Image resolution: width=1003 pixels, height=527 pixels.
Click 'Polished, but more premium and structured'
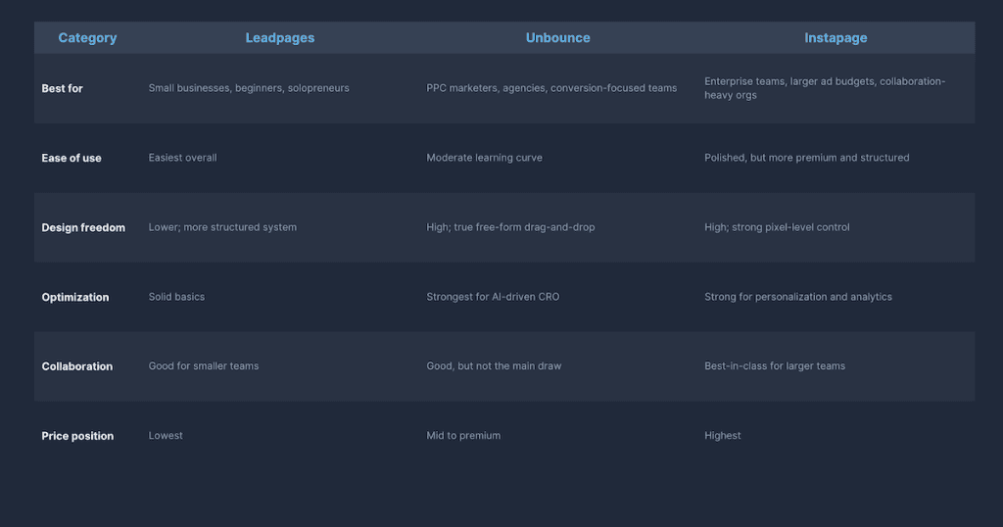pos(807,158)
